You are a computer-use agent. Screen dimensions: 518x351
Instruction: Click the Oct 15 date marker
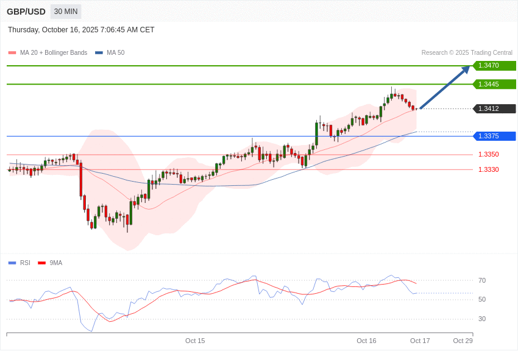coord(195,341)
